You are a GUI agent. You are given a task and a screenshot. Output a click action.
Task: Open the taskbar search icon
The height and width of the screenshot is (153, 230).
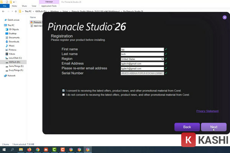click(12, 150)
